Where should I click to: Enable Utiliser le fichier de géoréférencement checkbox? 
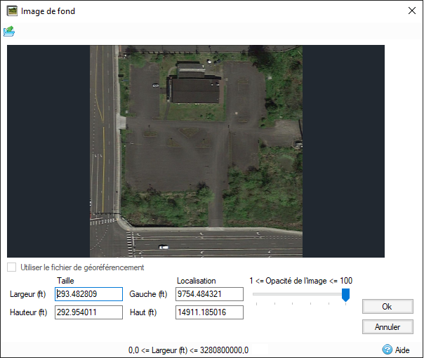(11, 267)
